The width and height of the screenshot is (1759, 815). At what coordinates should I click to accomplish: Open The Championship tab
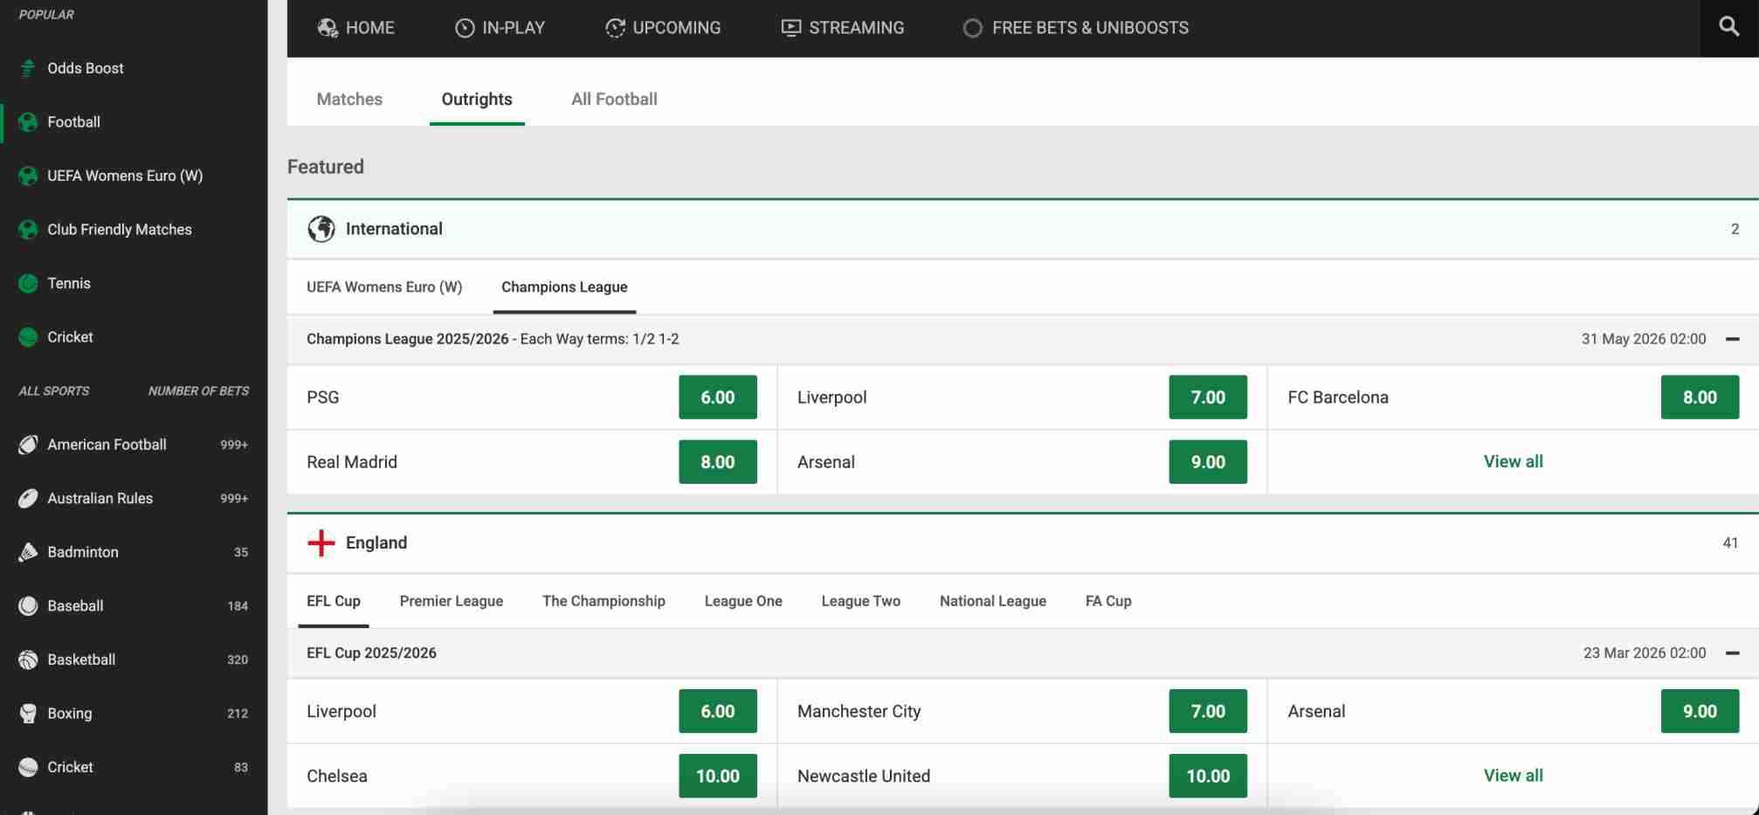(x=604, y=601)
